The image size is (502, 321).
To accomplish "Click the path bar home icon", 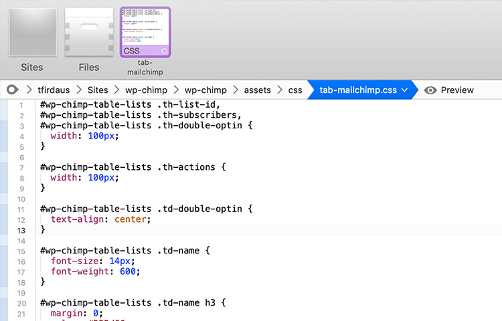I will click(x=13, y=90).
